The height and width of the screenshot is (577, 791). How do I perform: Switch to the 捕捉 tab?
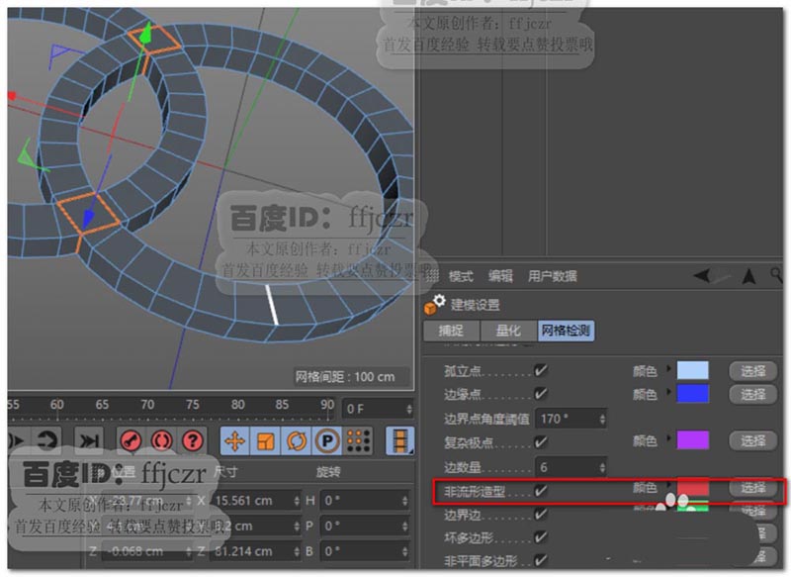click(451, 331)
